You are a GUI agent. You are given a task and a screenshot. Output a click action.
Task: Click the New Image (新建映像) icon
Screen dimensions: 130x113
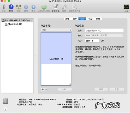[56, 7]
